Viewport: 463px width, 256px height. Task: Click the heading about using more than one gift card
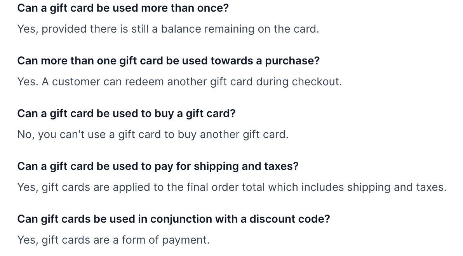169,61
